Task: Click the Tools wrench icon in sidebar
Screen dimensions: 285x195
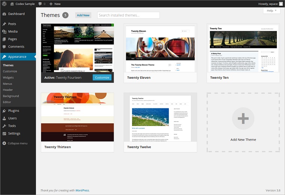Action: tap(4, 126)
